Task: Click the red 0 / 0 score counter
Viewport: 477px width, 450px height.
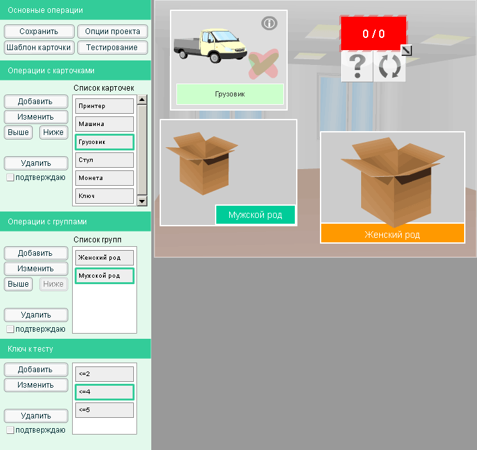Action: [373, 33]
